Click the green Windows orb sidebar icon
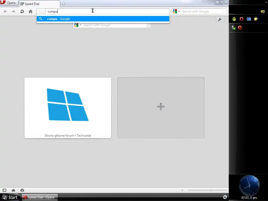The image size is (268, 201). (234, 19)
